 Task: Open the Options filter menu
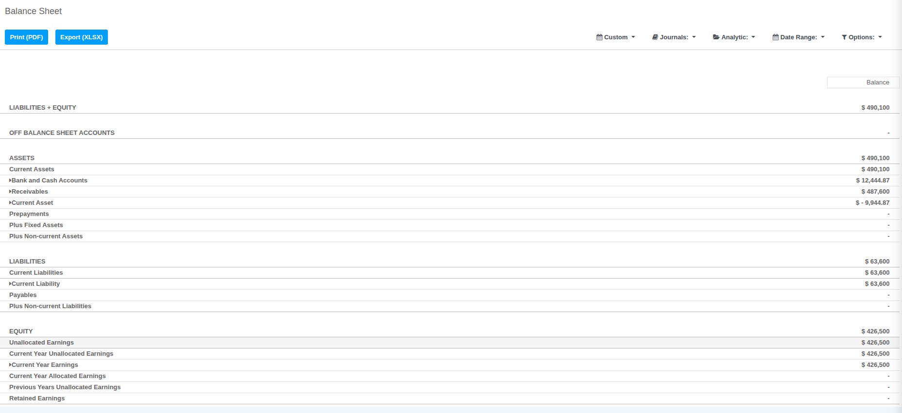(862, 37)
